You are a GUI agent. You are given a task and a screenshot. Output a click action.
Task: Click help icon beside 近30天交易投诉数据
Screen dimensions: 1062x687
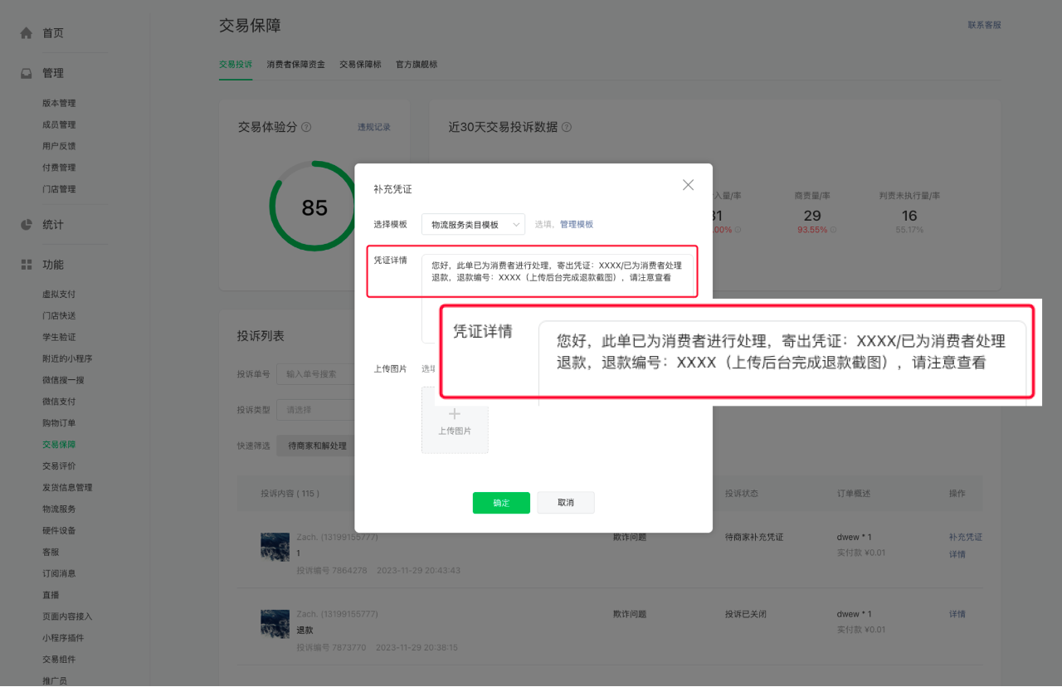[567, 127]
